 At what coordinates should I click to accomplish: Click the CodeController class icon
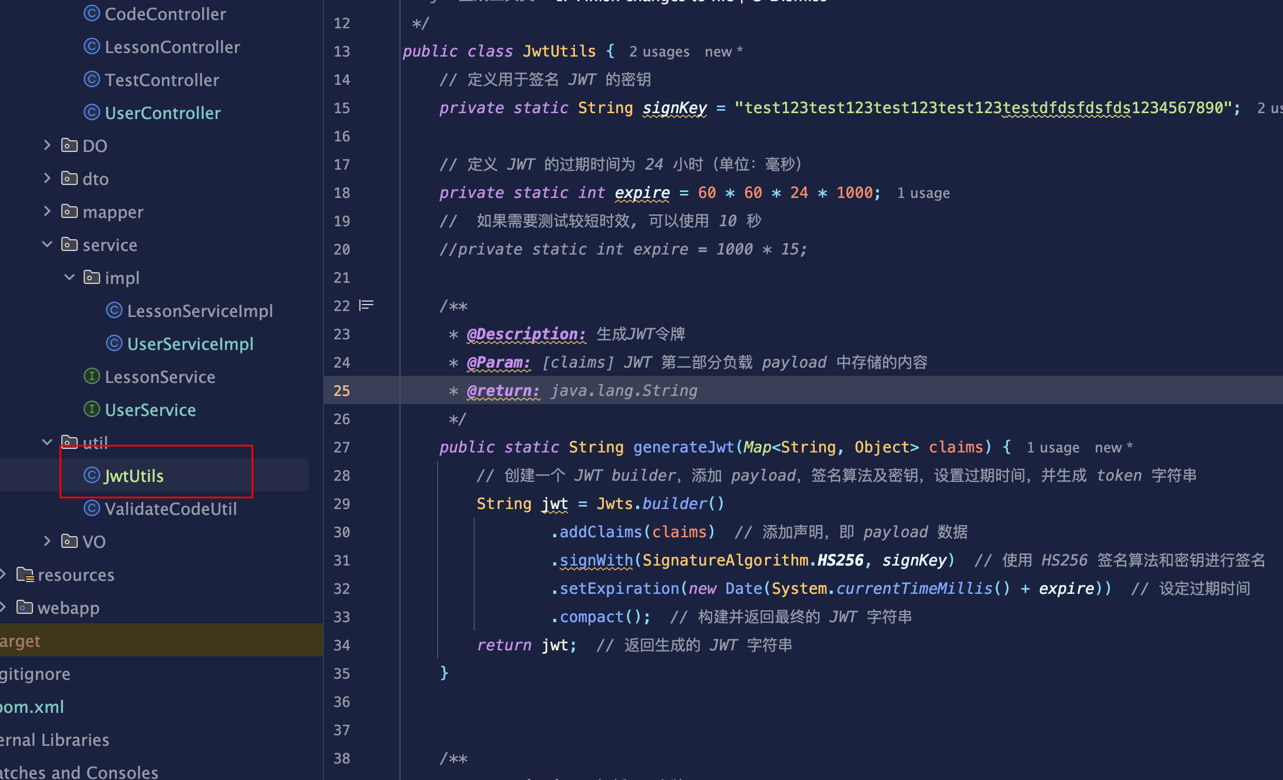point(91,14)
